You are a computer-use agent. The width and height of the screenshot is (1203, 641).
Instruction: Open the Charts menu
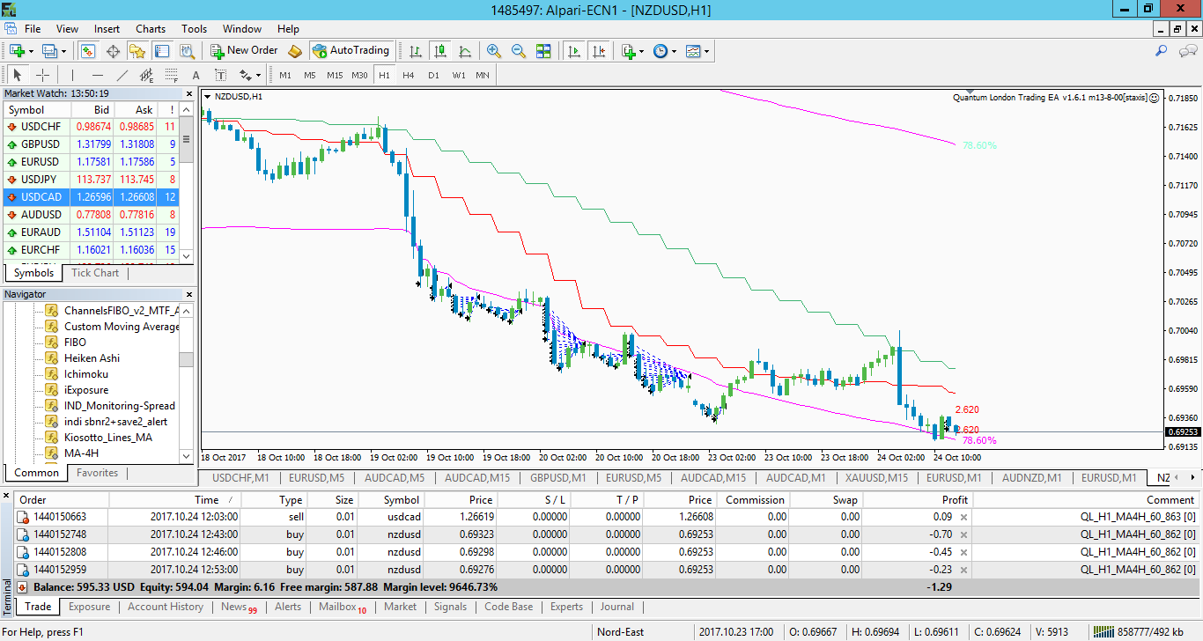pyautogui.click(x=151, y=29)
